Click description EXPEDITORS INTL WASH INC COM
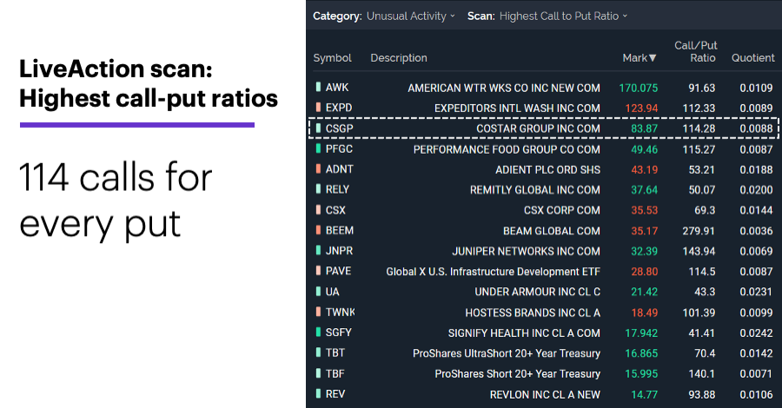The width and height of the screenshot is (782, 408). click(x=517, y=109)
